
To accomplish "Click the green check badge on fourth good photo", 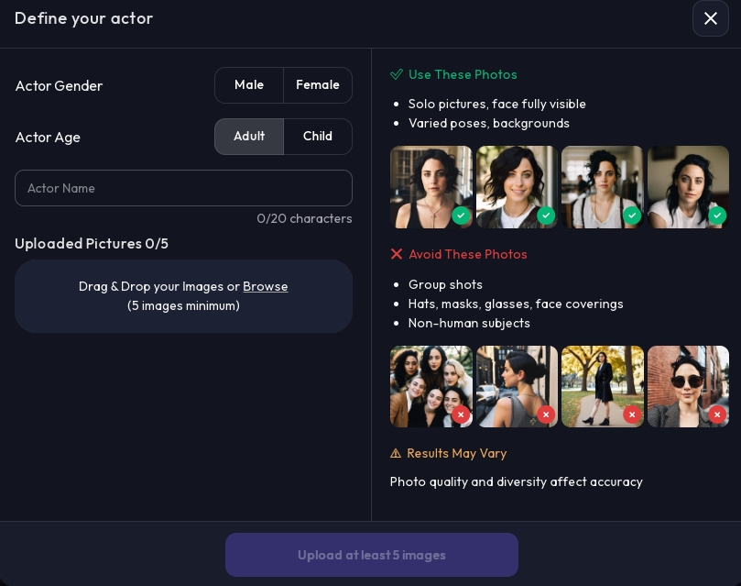I will tap(717, 216).
